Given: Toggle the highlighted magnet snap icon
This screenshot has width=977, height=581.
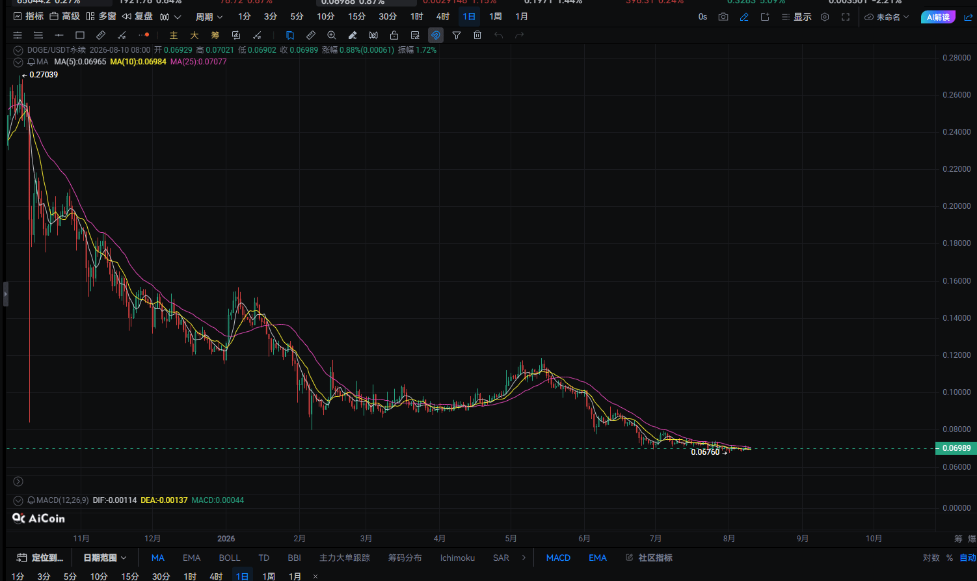Looking at the screenshot, I should click(436, 35).
